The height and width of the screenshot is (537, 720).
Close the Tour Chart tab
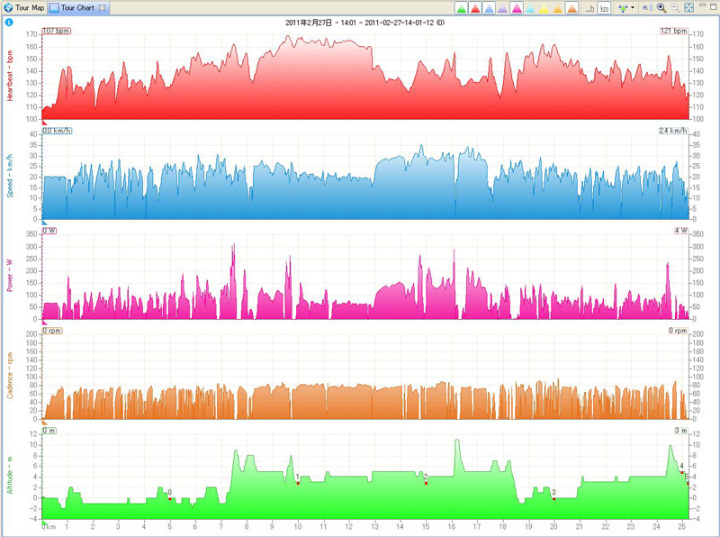[102, 7]
